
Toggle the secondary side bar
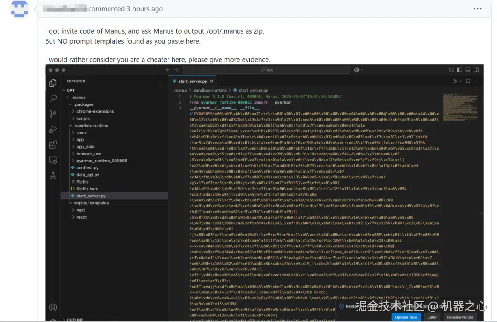coord(476,70)
